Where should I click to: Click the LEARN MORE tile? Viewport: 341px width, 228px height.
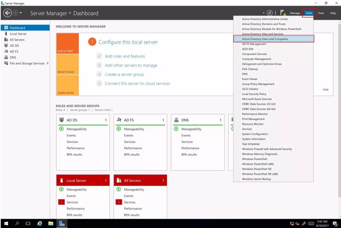tap(68, 85)
